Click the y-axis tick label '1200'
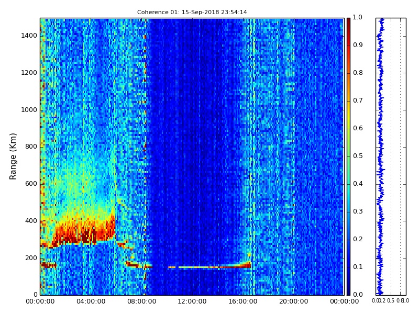 (x=29, y=73)
